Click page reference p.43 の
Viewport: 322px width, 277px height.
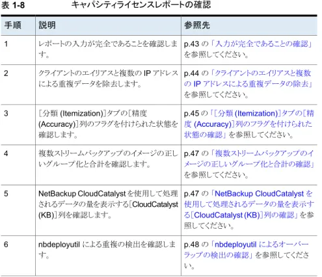[x=196, y=44]
